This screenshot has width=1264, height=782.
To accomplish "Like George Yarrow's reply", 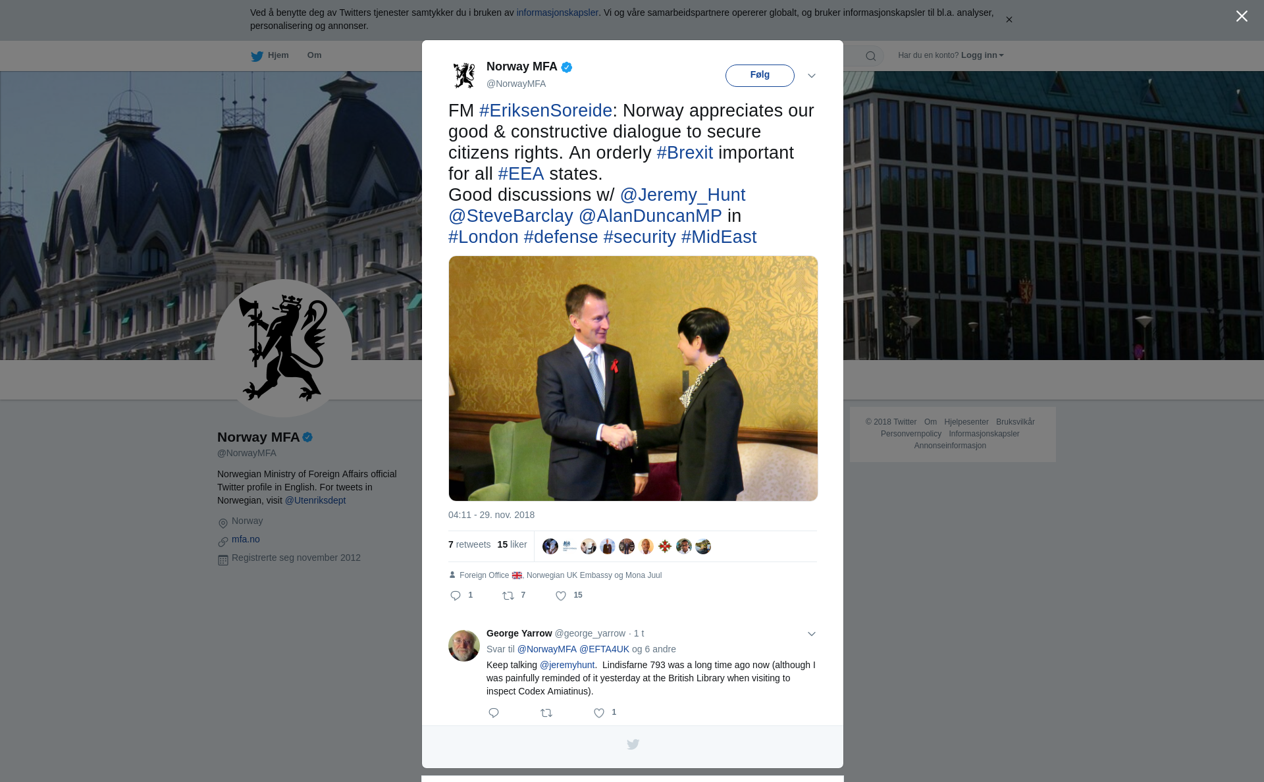I will point(599,713).
